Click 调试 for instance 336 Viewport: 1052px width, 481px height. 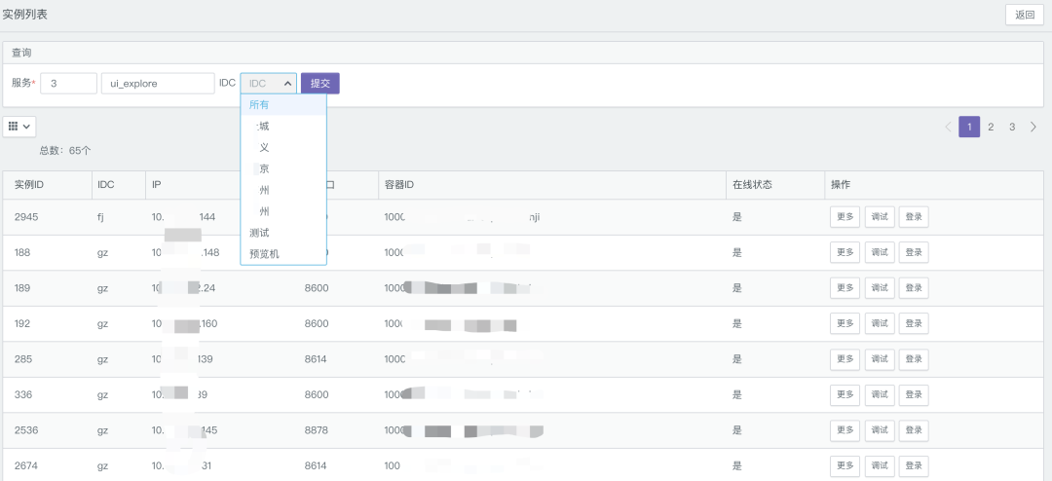coord(880,394)
